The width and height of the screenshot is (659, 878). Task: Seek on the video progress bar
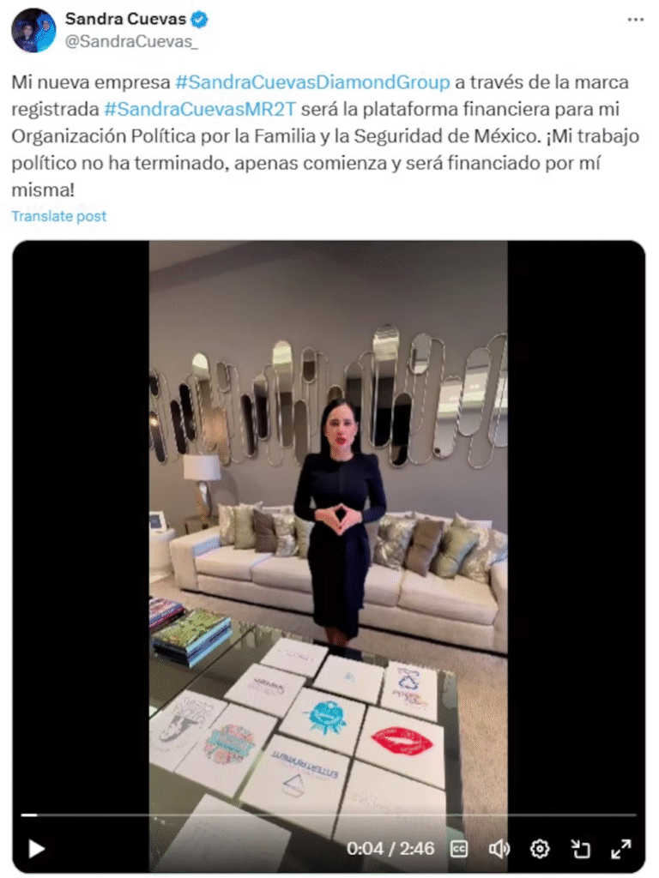point(329,815)
